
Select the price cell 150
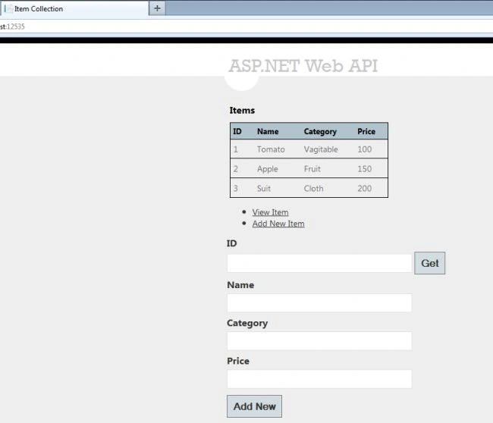(365, 169)
